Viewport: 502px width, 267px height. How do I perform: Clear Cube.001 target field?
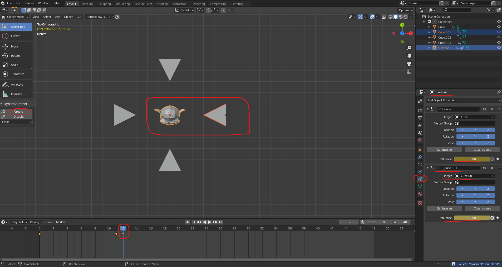(492, 176)
